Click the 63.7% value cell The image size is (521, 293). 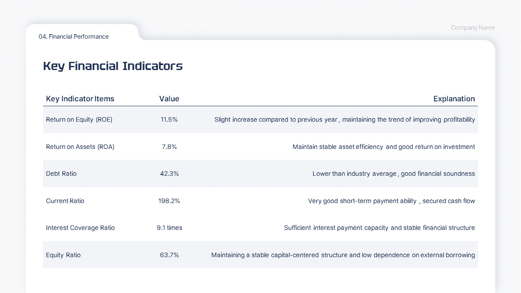169,255
